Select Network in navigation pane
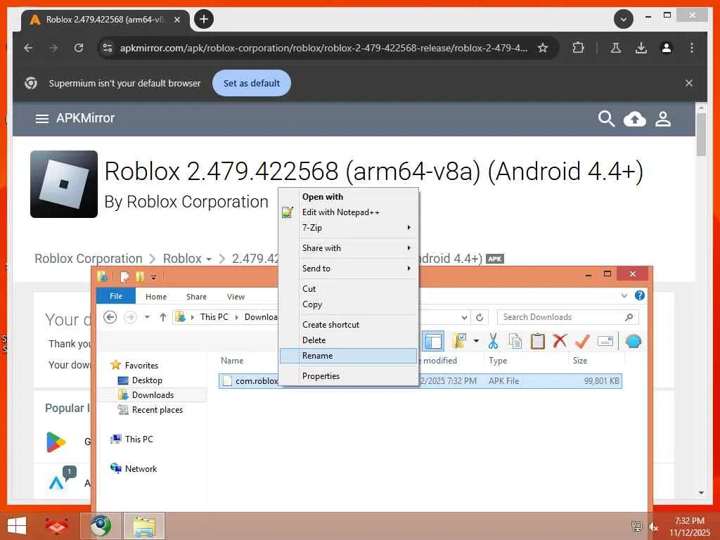Image resolution: width=720 pixels, height=540 pixels. point(141,468)
